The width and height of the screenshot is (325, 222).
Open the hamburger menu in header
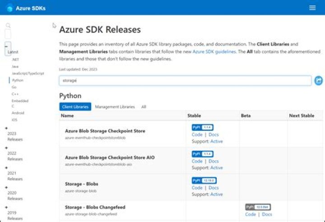[x=312, y=8]
